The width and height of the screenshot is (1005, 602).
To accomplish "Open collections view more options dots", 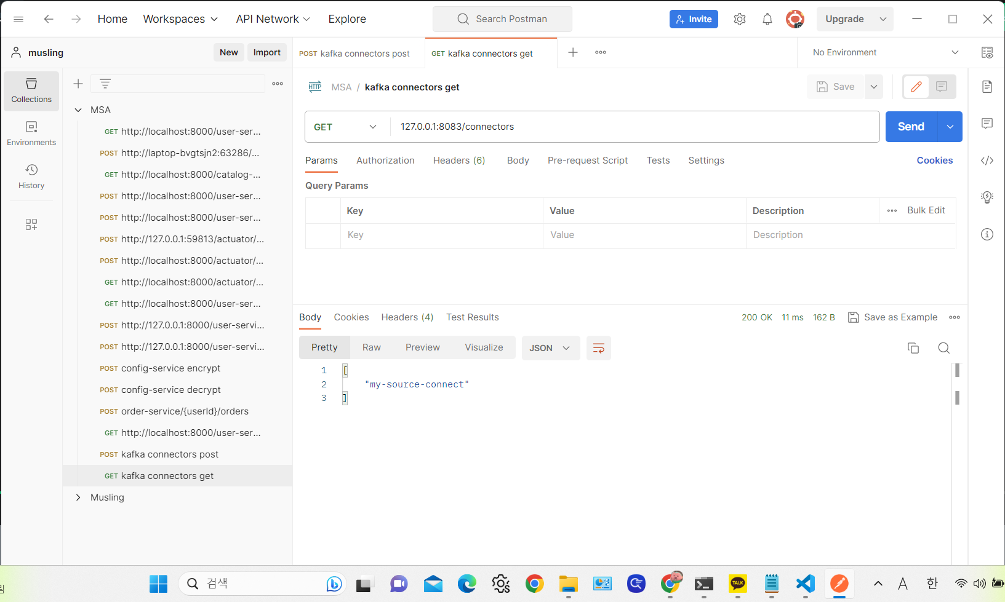I will 278,84.
